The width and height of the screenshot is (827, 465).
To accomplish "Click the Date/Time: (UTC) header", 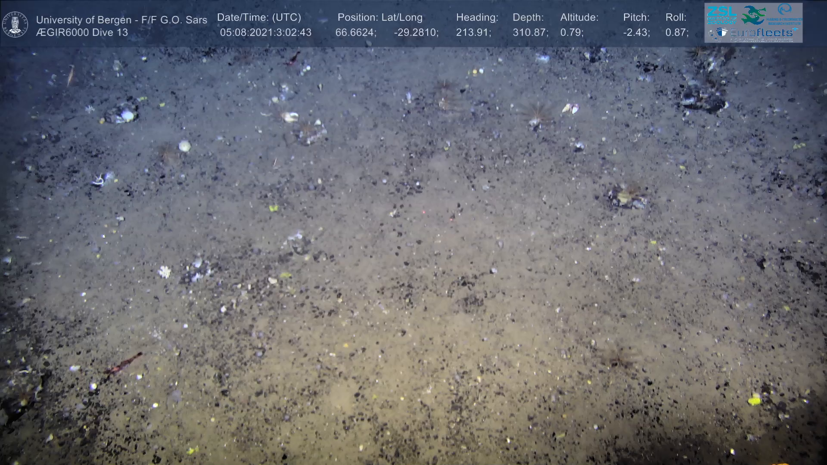I will 259,17.
